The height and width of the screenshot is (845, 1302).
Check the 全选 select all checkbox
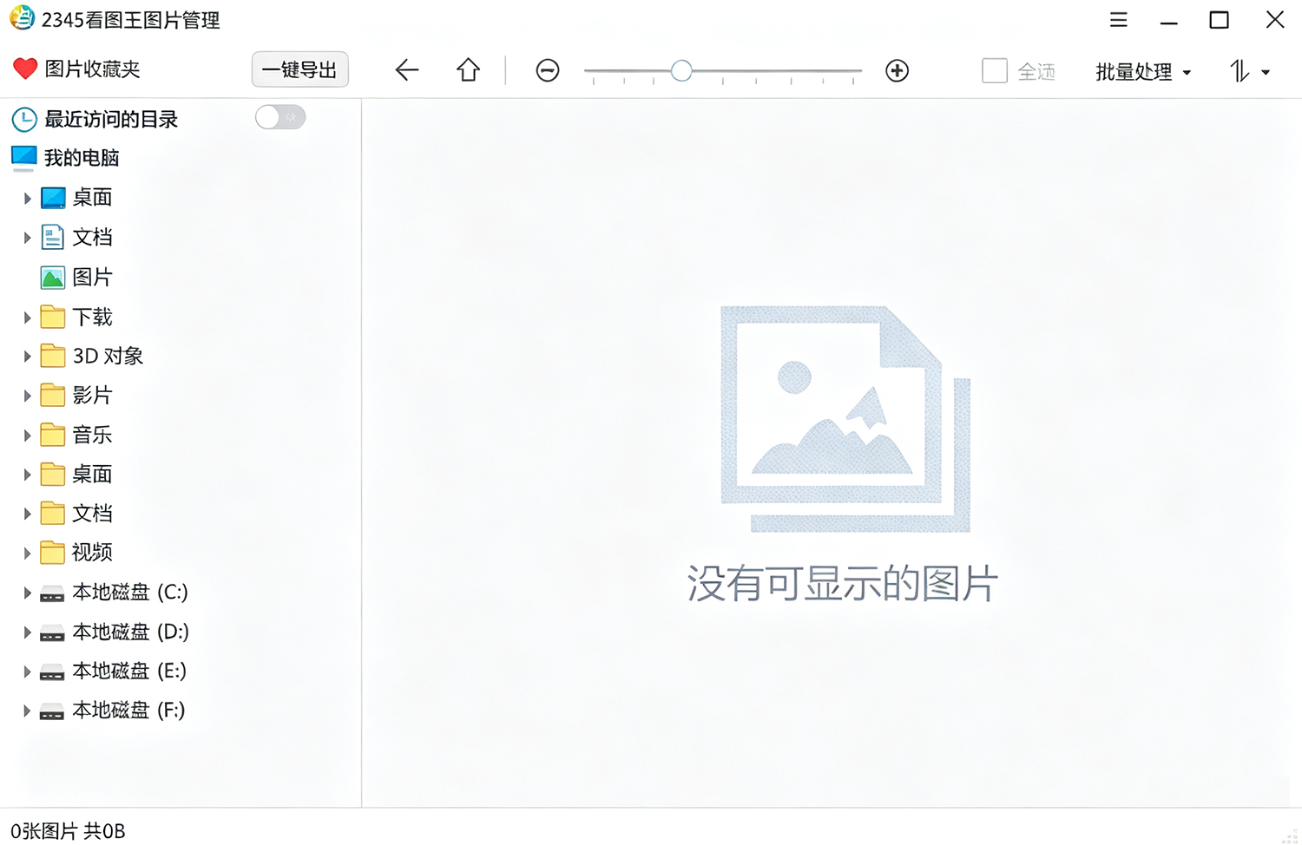995,70
